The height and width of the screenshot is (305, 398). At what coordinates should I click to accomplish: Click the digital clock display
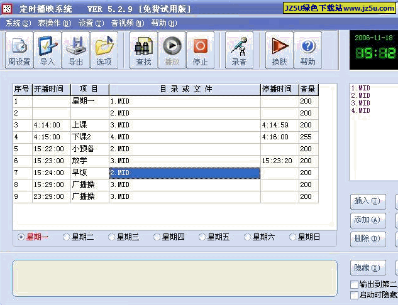point(374,50)
